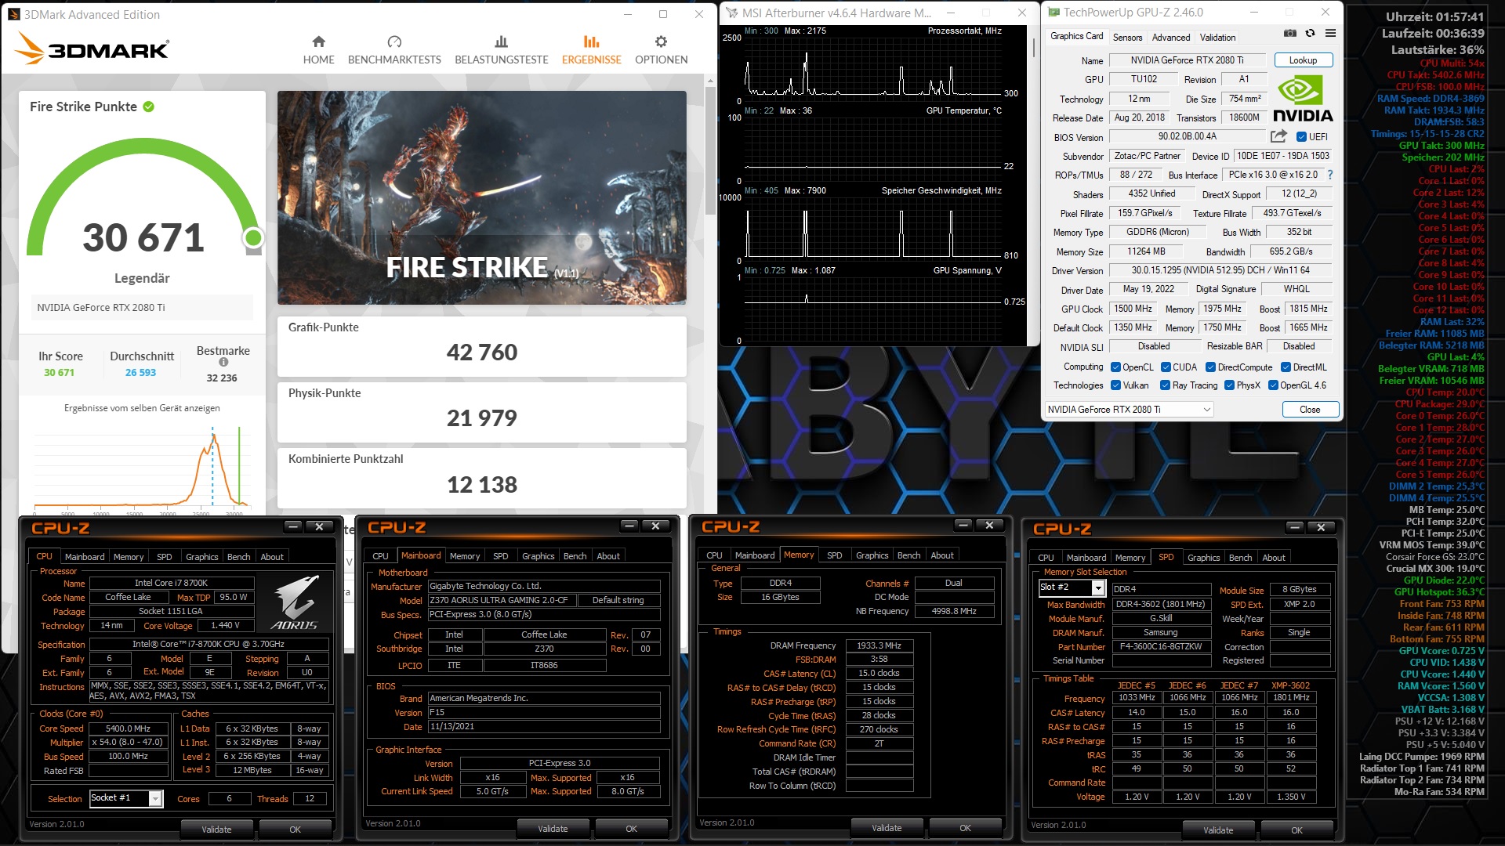Click the Fire Strike thumbnail image

pyautogui.click(x=481, y=197)
